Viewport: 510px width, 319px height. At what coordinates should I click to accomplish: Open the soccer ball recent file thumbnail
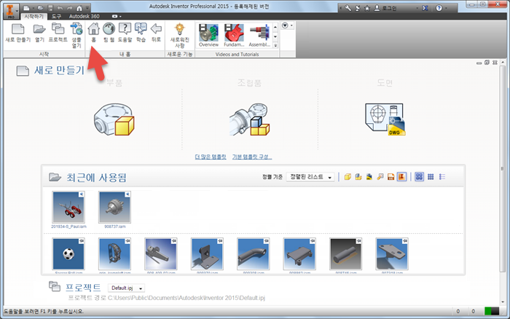(x=68, y=253)
